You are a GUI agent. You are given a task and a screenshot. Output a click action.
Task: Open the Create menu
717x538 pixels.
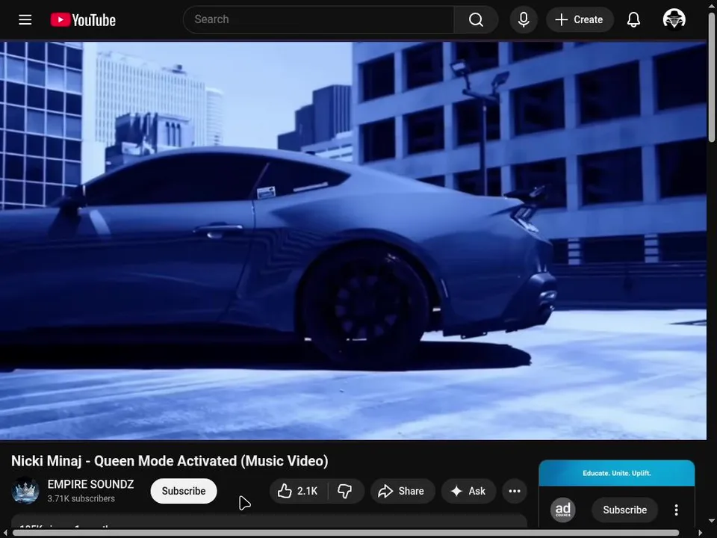click(580, 19)
